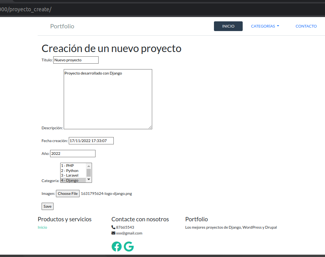325x257 pixels.
Task: Focus the Fecha creación field
Action: [x=91, y=141]
